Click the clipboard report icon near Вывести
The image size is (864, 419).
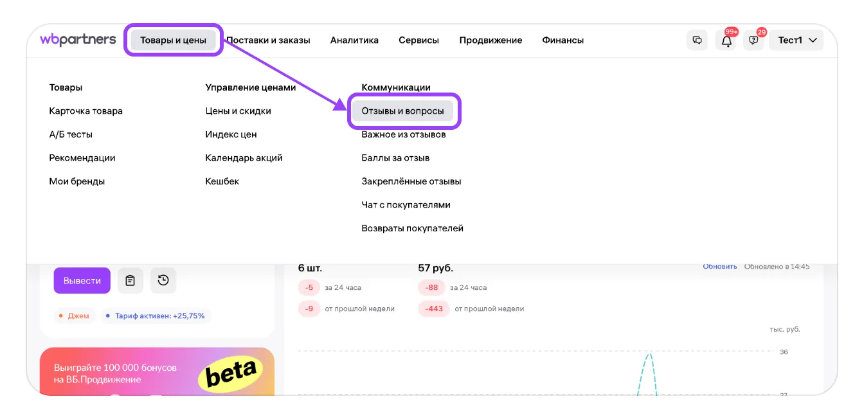130,280
